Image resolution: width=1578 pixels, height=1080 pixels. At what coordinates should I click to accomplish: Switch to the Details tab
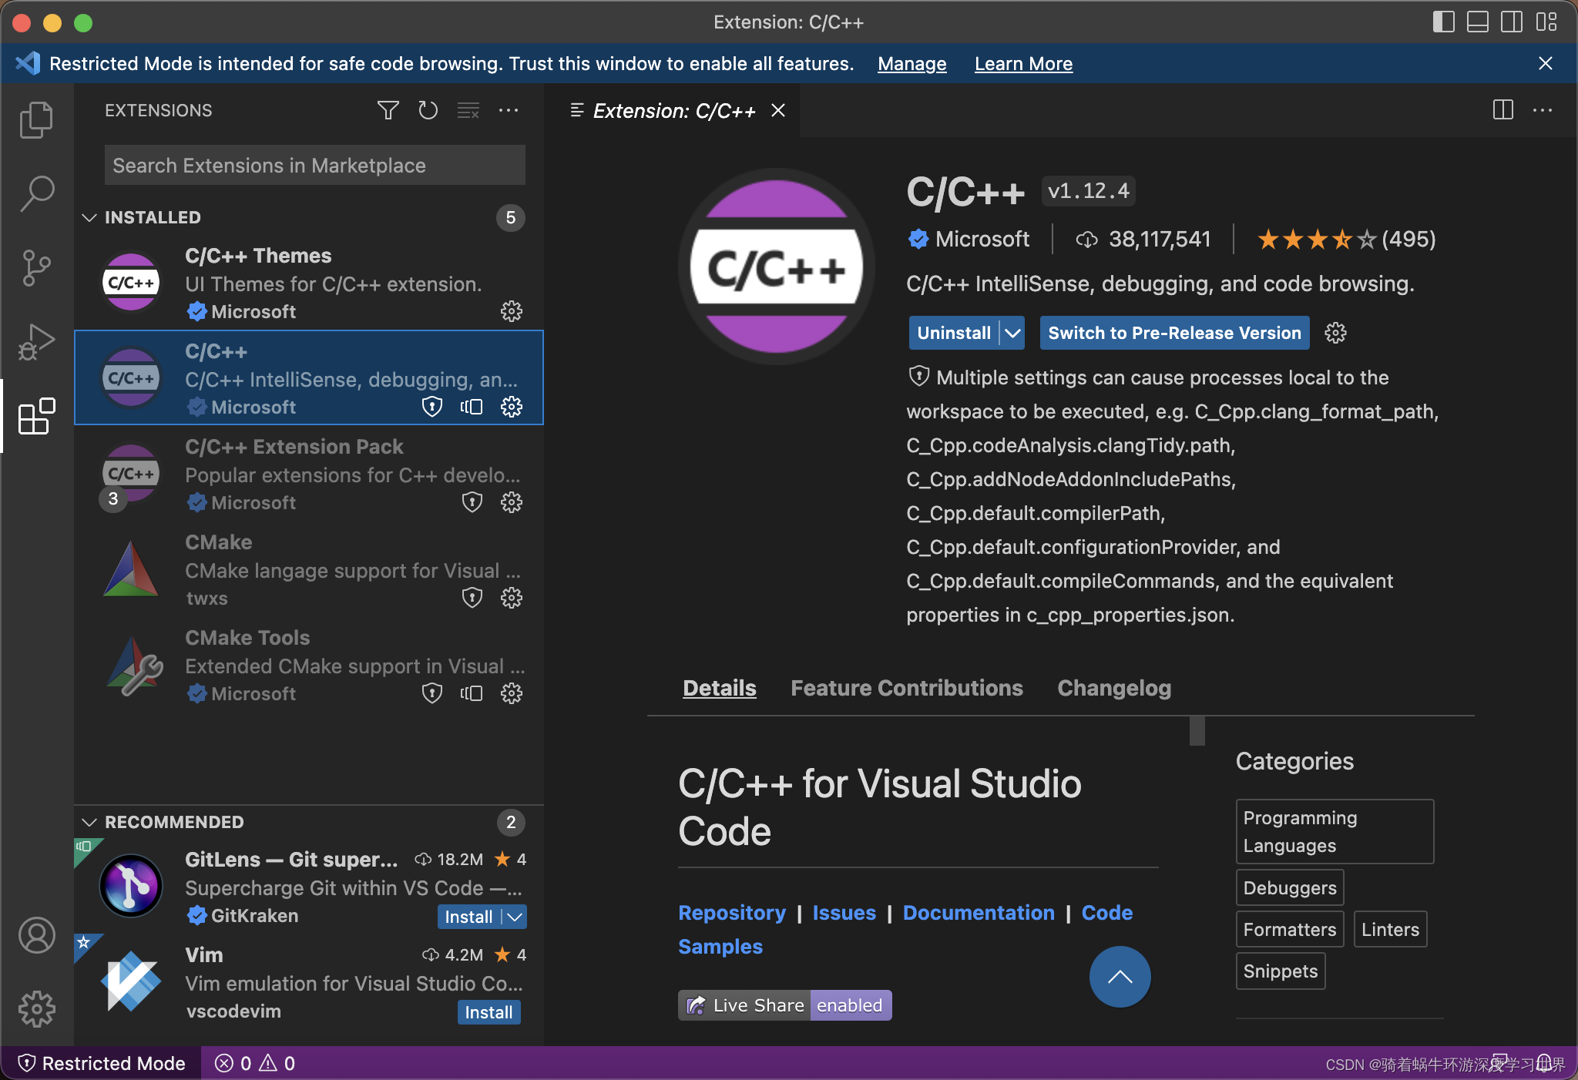click(719, 688)
